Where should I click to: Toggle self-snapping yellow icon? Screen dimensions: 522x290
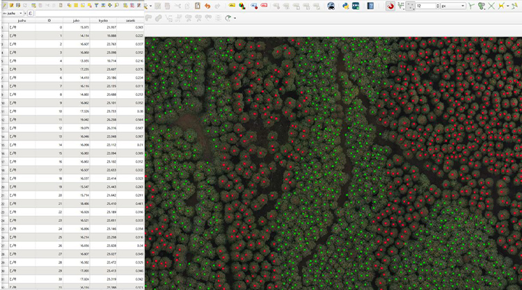pyautogui.click(x=501, y=6)
